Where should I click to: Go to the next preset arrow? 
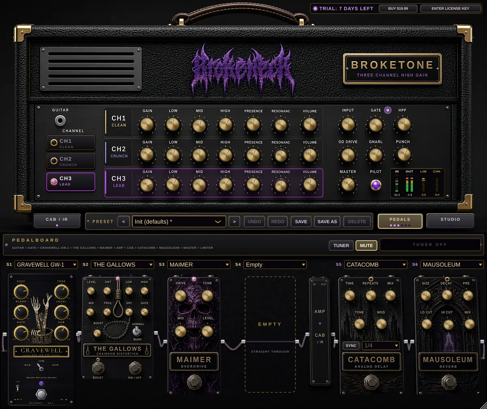(x=234, y=222)
